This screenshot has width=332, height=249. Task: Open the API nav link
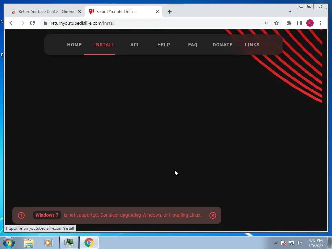(135, 45)
